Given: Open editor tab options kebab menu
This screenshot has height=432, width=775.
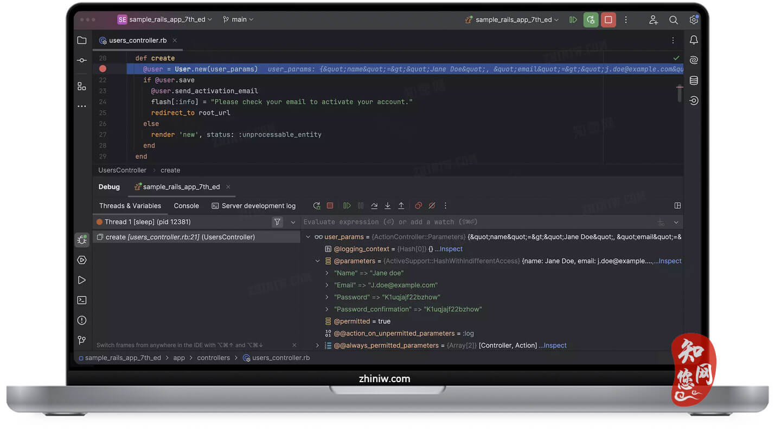Looking at the screenshot, I should (673, 40).
